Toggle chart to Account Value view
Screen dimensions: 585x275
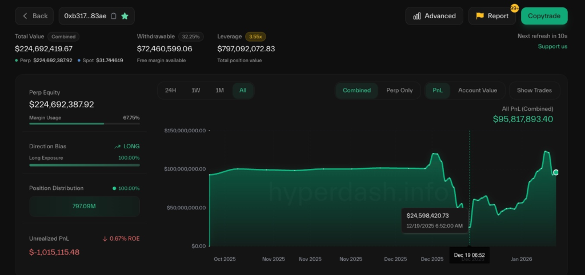477,90
